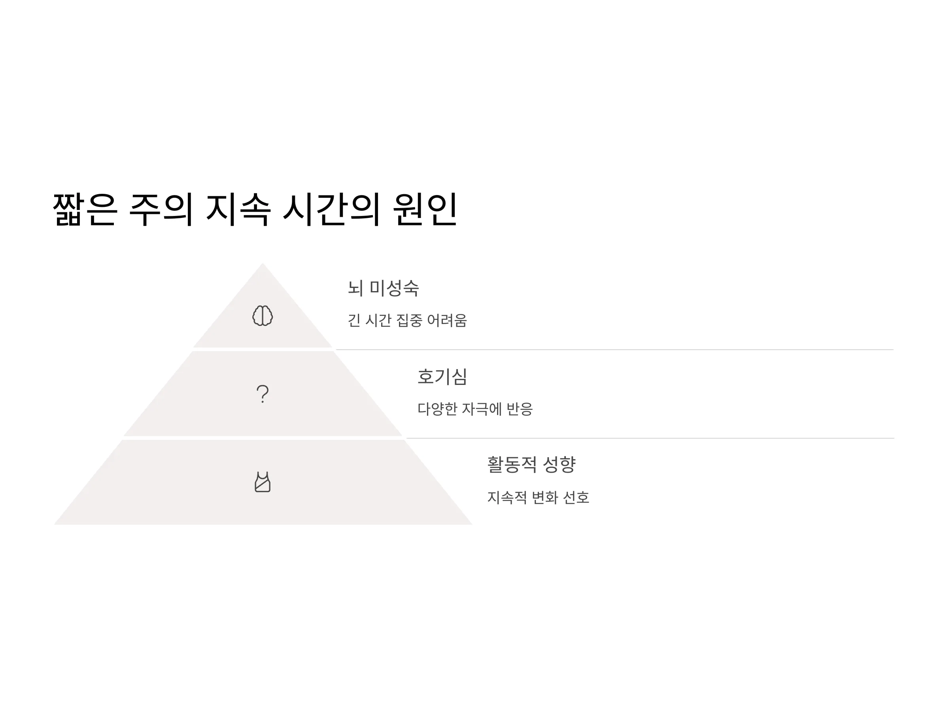949x712 pixels.
Task: Click the word 시간의 in the title
Action: point(331,209)
